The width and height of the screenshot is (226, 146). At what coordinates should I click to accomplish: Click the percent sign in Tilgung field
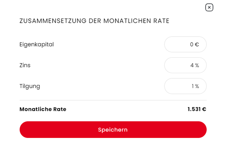pos(197,86)
